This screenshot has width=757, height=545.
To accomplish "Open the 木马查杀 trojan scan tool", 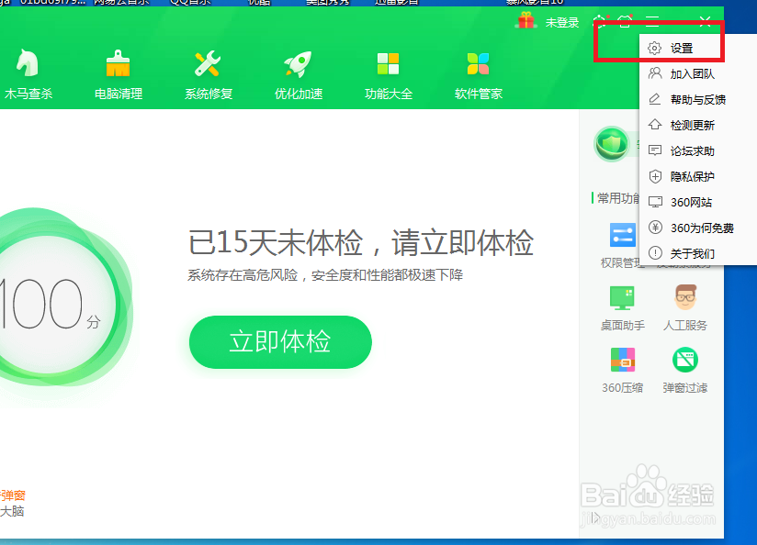I will click(x=28, y=74).
